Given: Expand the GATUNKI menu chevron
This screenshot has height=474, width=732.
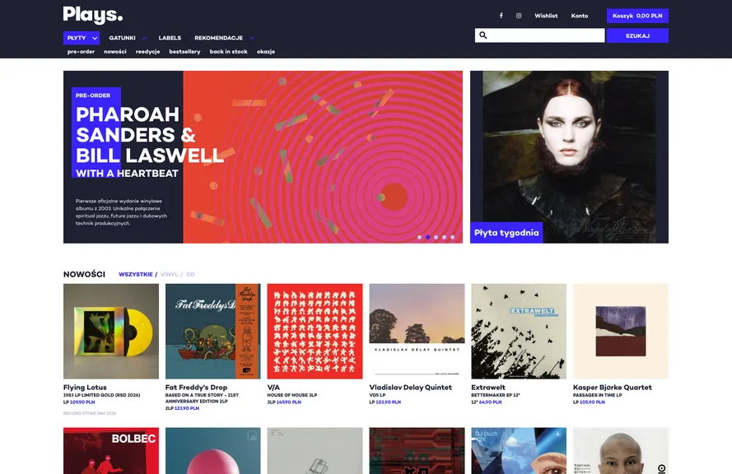Looking at the screenshot, I should [144, 38].
